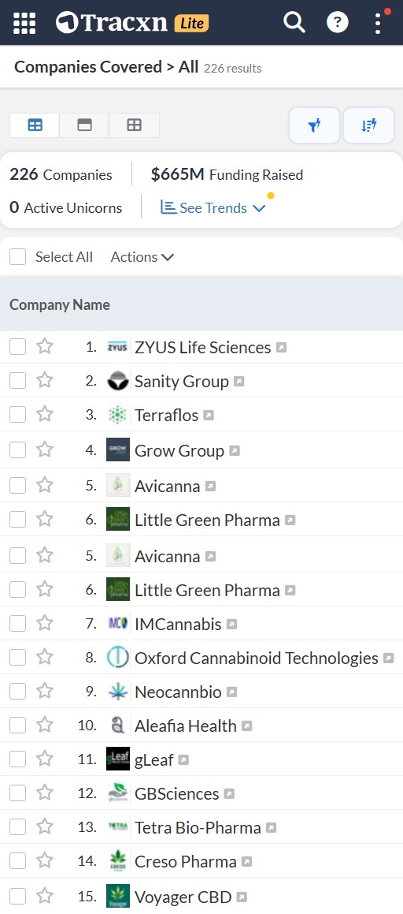Image resolution: width=403 pixels, height=914 pixels.
Task: Open the Tetra Bio-Pharma company link
Action: click(x=198, y=828)
